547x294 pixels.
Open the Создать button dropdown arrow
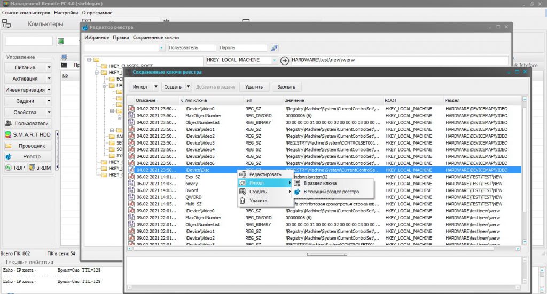(189, 87)
